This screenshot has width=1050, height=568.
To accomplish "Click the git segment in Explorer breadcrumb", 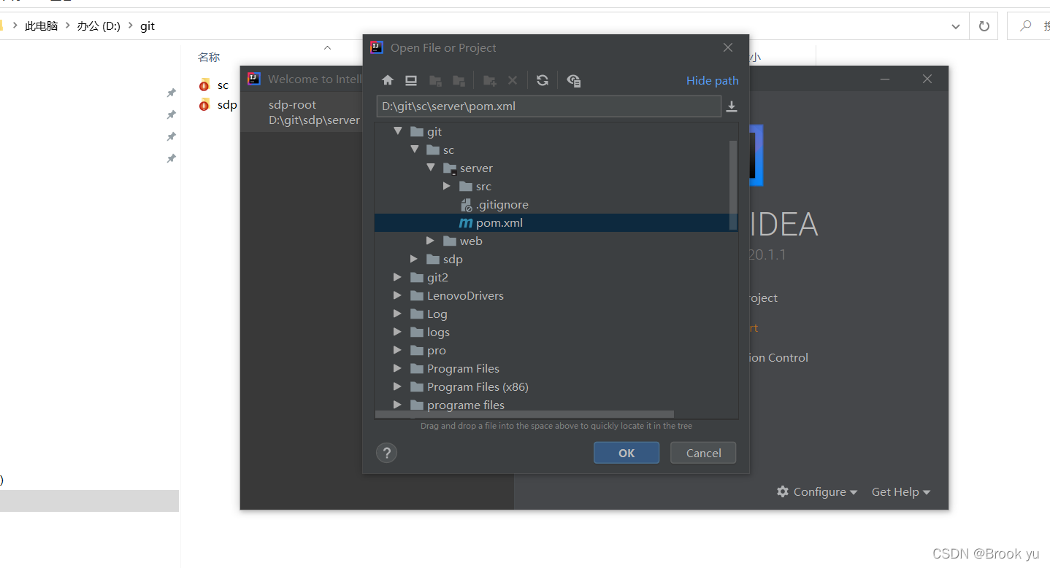I will pyautogui.click(x=147, y=26).
